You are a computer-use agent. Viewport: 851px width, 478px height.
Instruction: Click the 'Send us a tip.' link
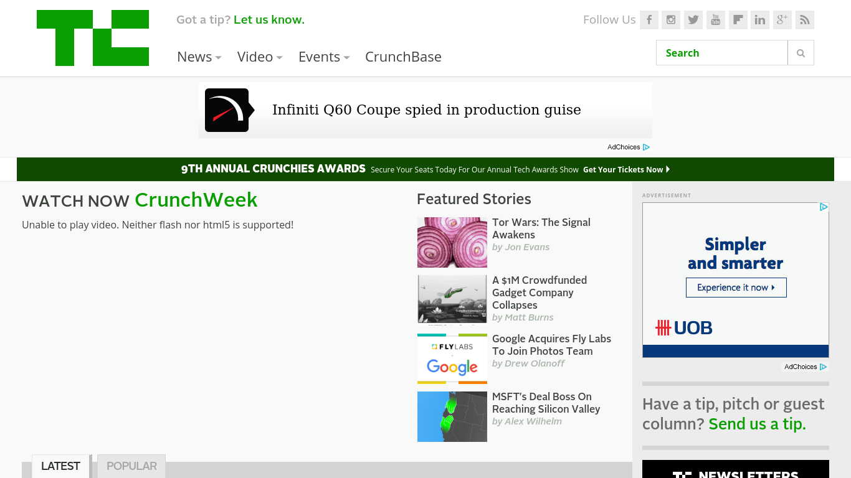point(758,424)
